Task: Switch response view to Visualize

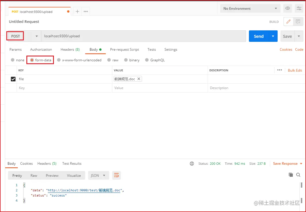Action: click(x=74, y=175)
